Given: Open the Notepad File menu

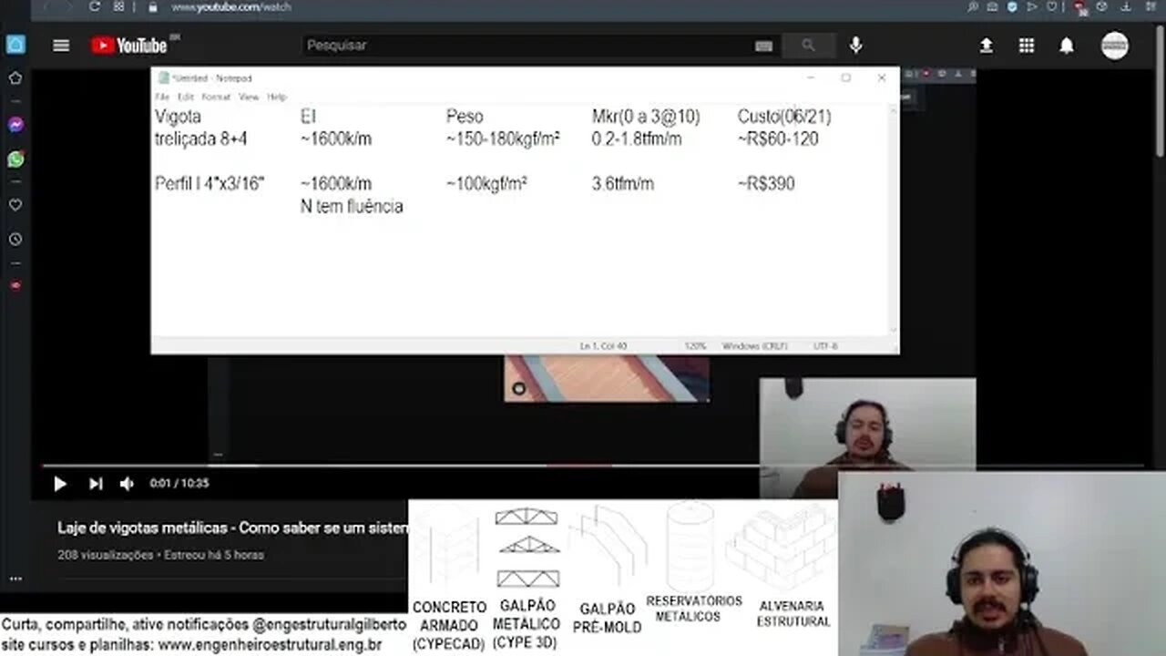Looking at the screenshot, I should [162, 97].
